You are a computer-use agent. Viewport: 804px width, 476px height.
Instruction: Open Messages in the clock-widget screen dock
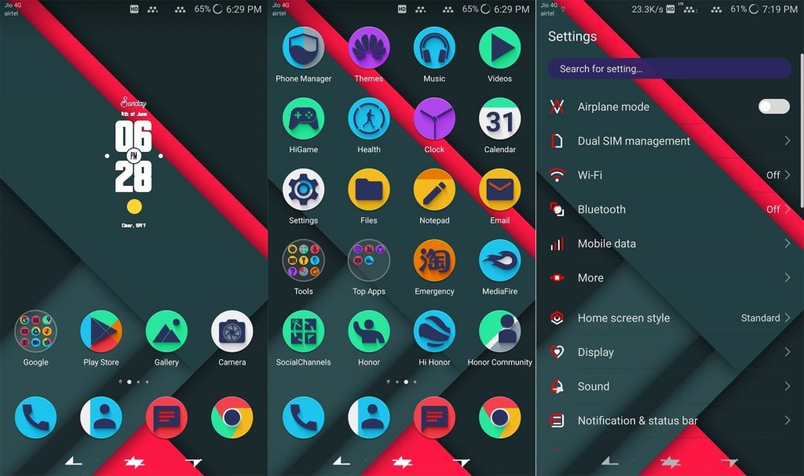tap(166, 418)
